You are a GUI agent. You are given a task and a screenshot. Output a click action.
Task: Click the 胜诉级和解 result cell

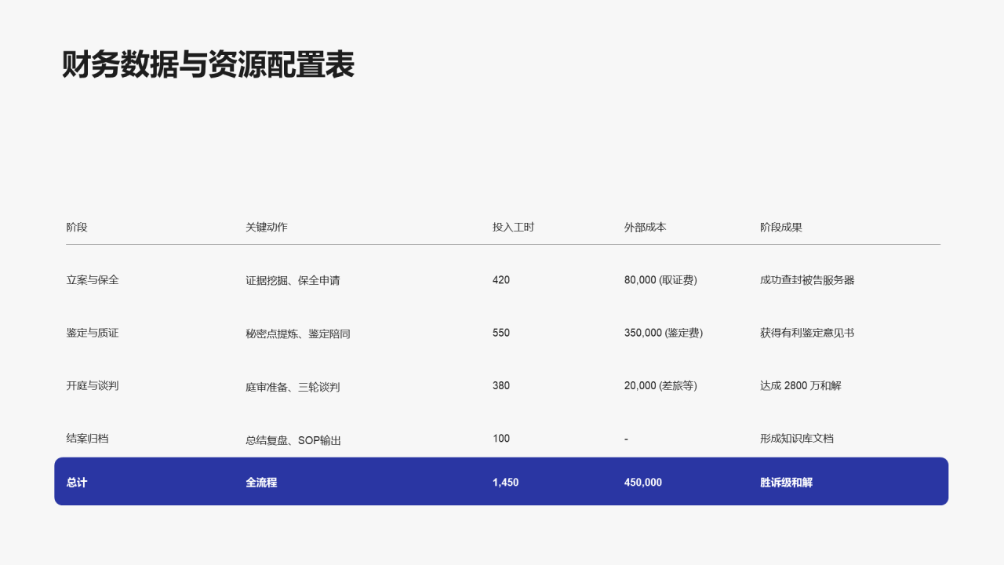[785, 482]
